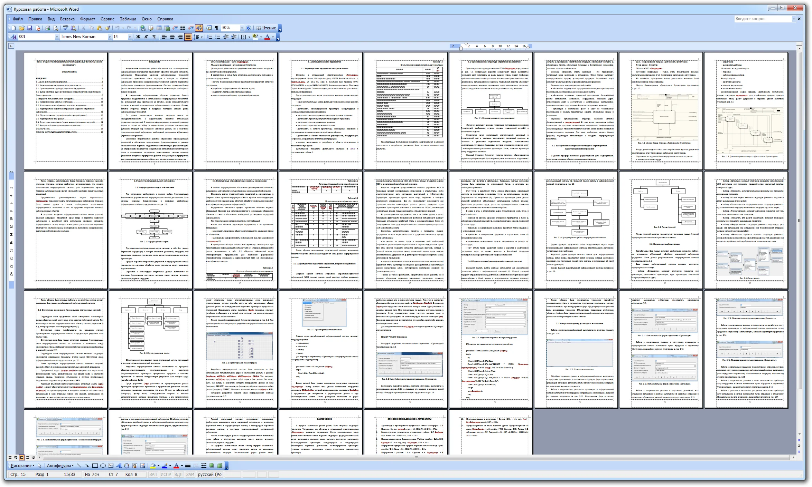Open the zoom percentage dropdown showing 30%
Image resolution: width=812 pixels, height=487 pixels.
(242, 28)
